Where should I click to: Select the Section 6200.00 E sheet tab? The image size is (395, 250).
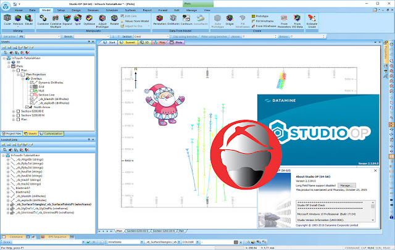tap(138, 231)
